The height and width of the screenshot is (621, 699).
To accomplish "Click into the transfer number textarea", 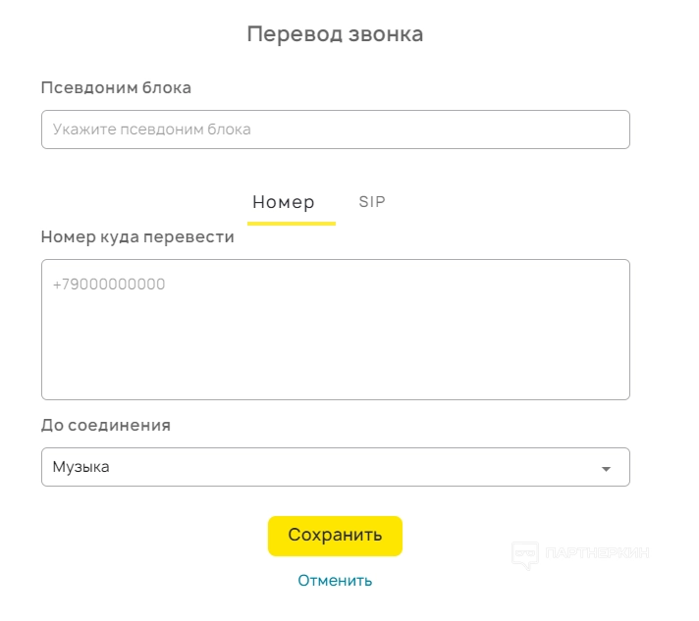I will tap(335, 330).
